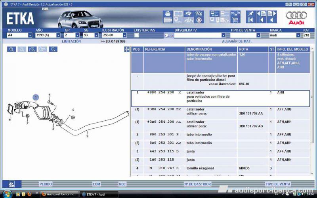Zoom in on the illustration
The image size is (317, 198).
11,49
